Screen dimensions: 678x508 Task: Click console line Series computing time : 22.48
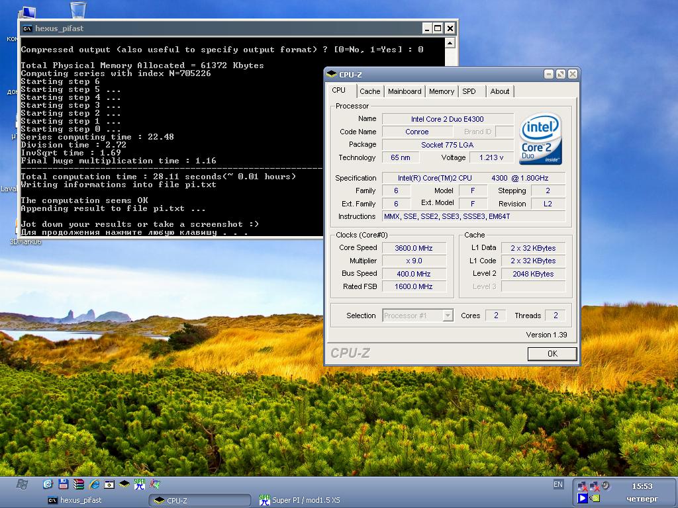coord(97,137)
